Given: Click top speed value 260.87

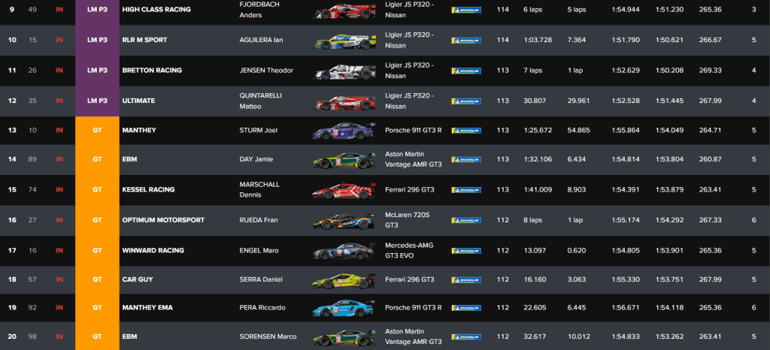Looking at the screenshot, I should (x=710, y=158).
